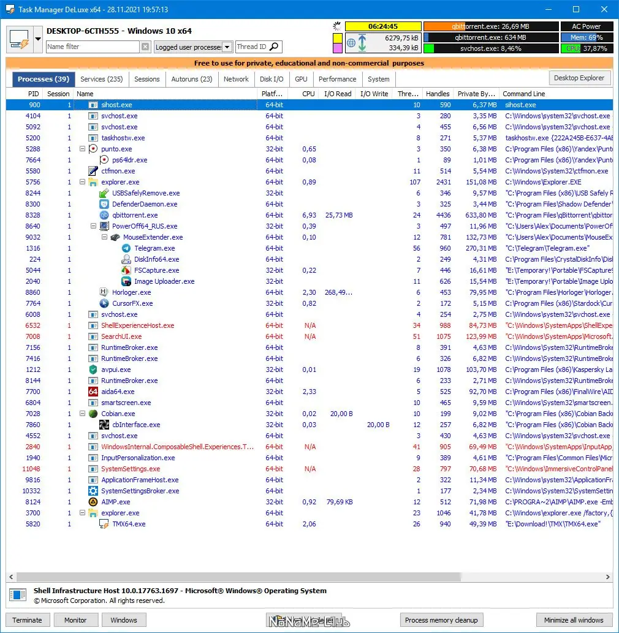Screen dimensions: 619x633
Task: Select the smartscreen.exe row
Action: pyautogui.click(x=309, y=403)
